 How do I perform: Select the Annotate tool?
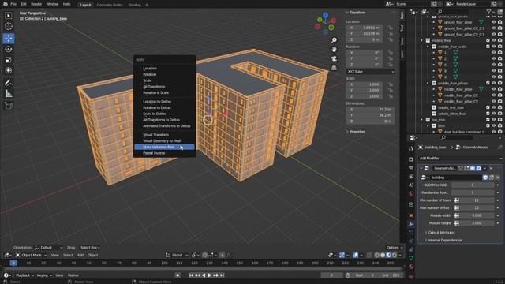click(x=9, y=83)
